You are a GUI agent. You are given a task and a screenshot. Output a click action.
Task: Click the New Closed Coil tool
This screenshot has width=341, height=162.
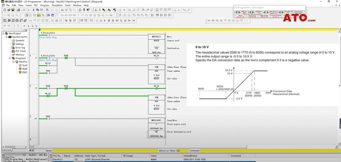click(x=90, y=15)
